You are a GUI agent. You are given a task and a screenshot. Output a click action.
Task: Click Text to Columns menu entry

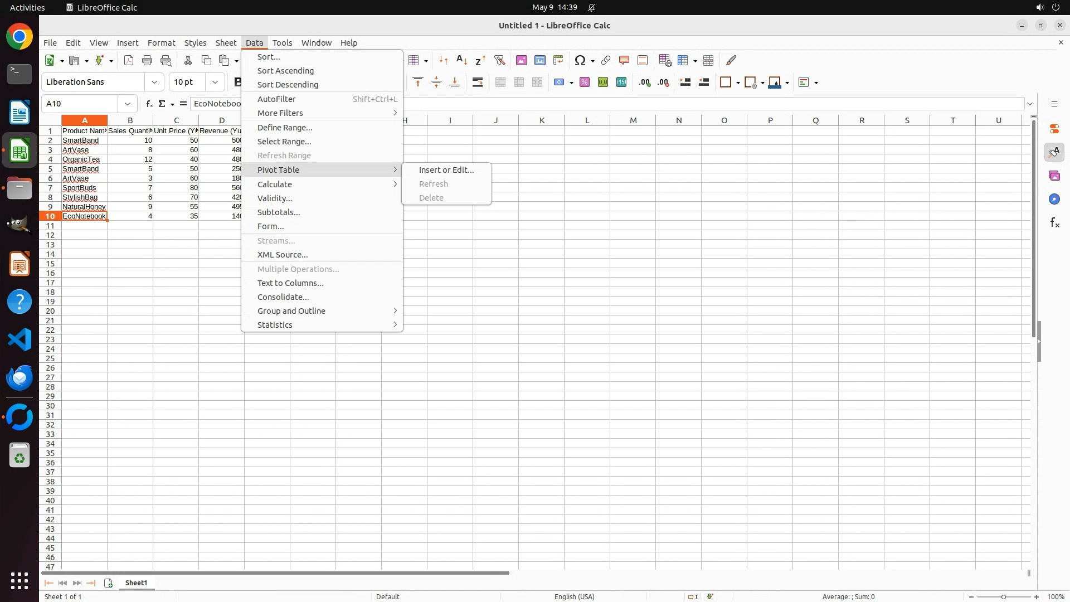click(x=290, y=283)
